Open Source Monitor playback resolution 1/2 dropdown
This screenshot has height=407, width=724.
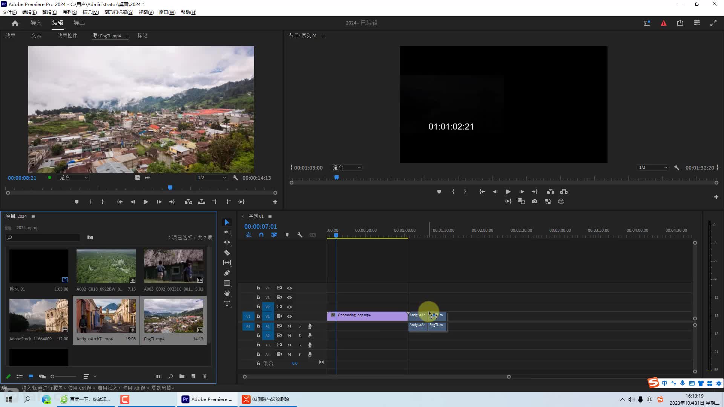click(212, 177)
